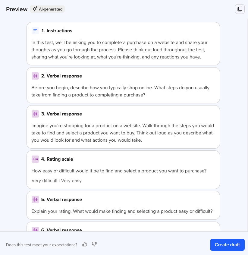Viewport: 248px width, 255px height.
Task: Select the 4. Rating scale heading
Action: [x=57, y=159]
